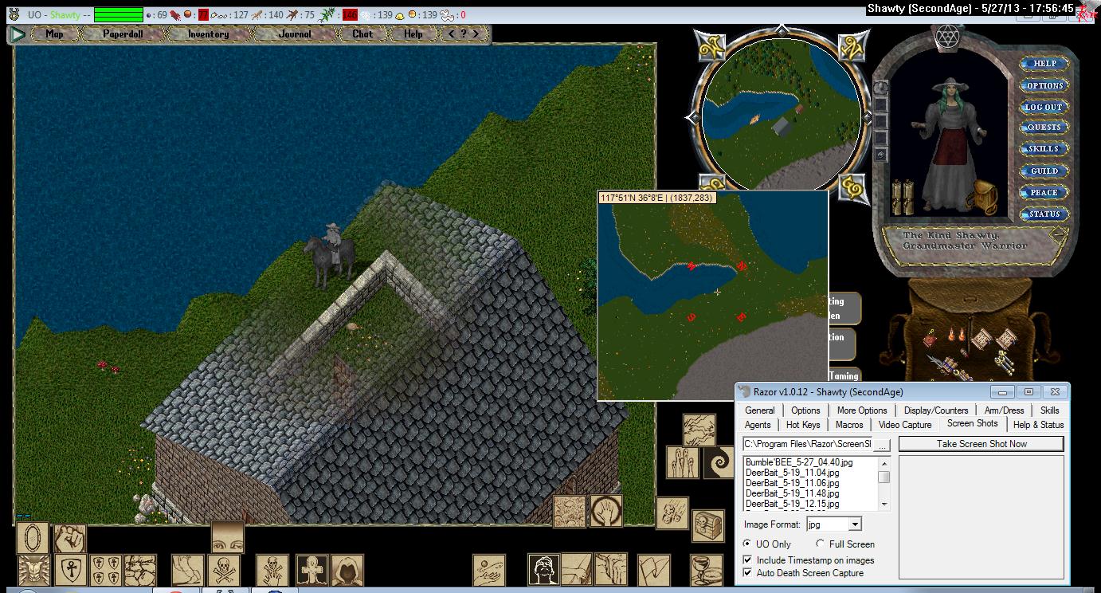Click the screenshot folder browse button

(882, 445)
